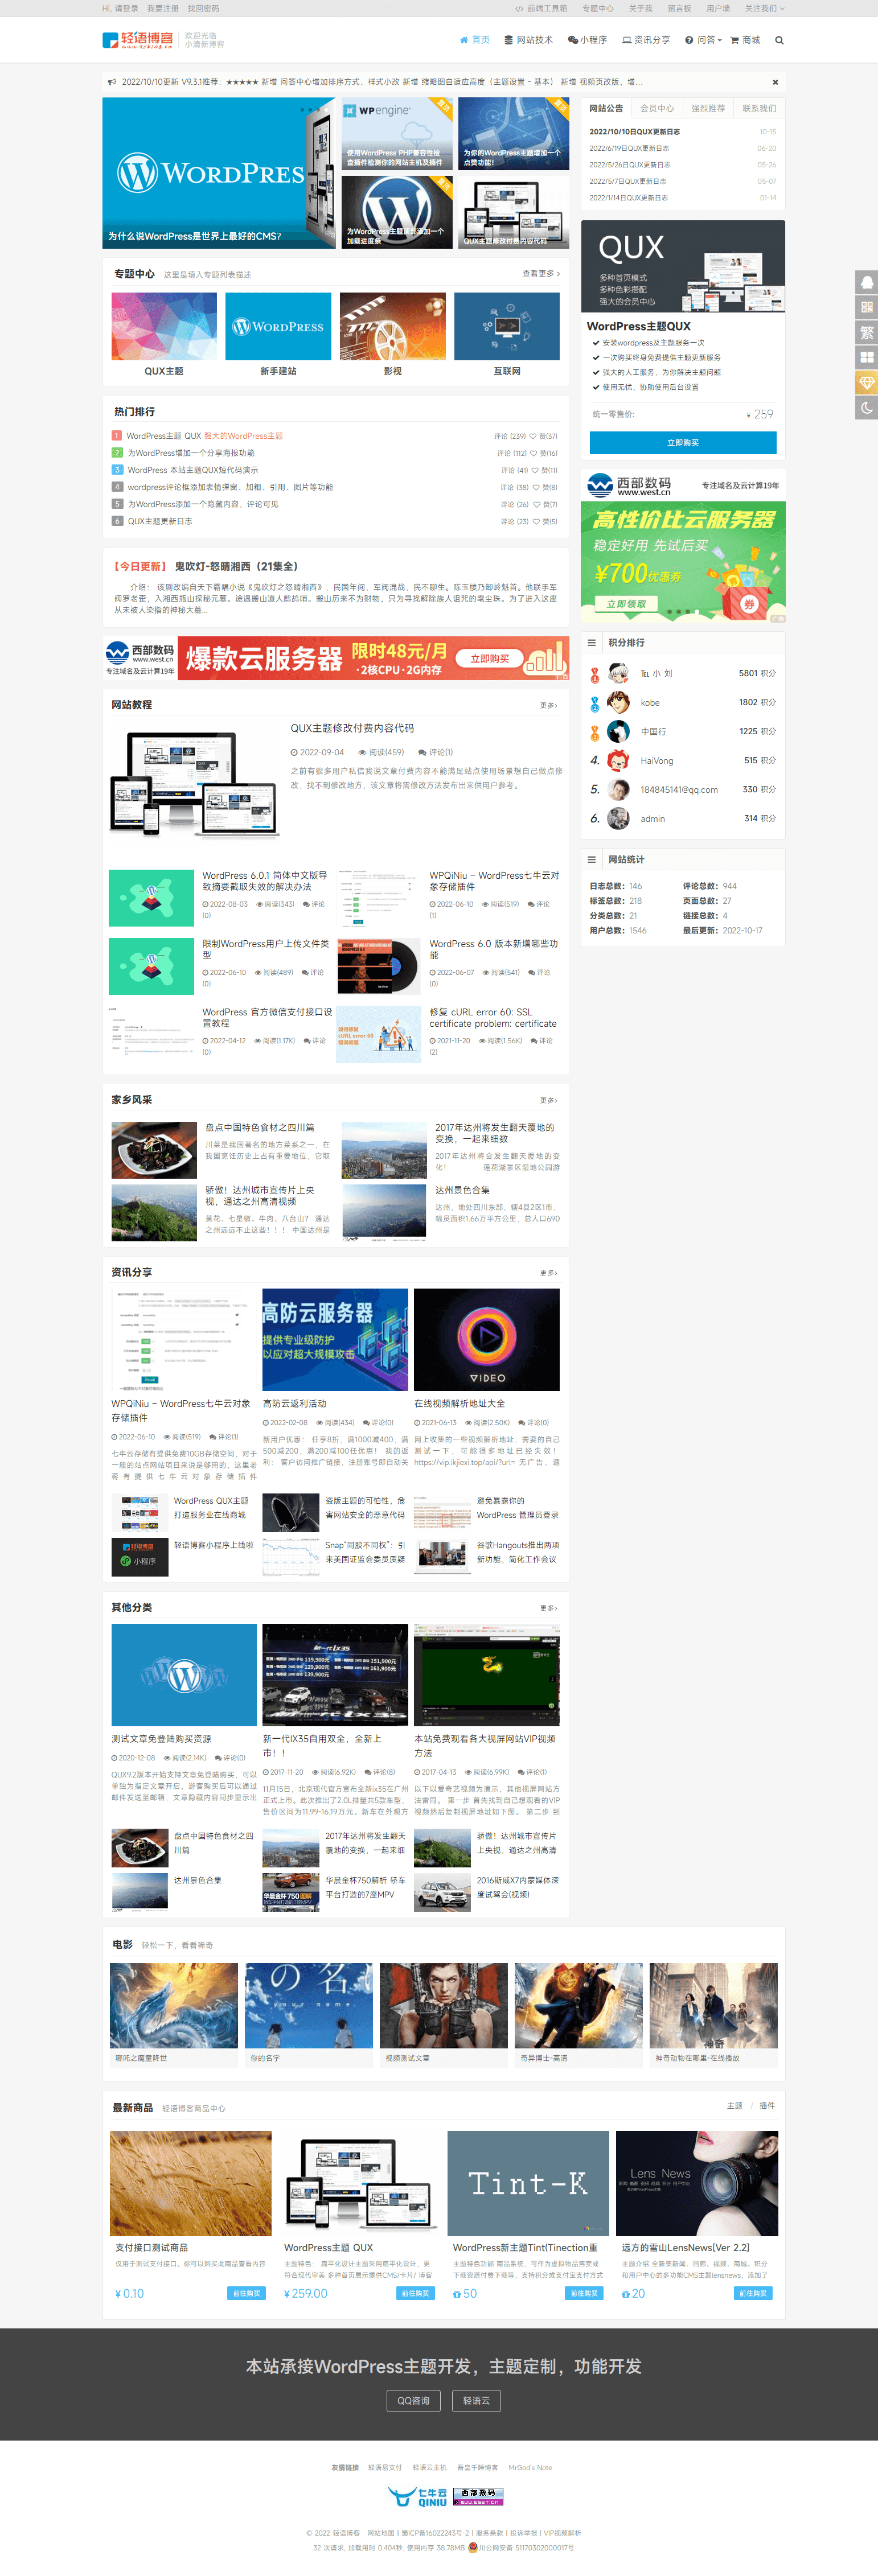Filter products by 主题 link
Viewport: 878px width, 2576px height.
(734, 2106)
